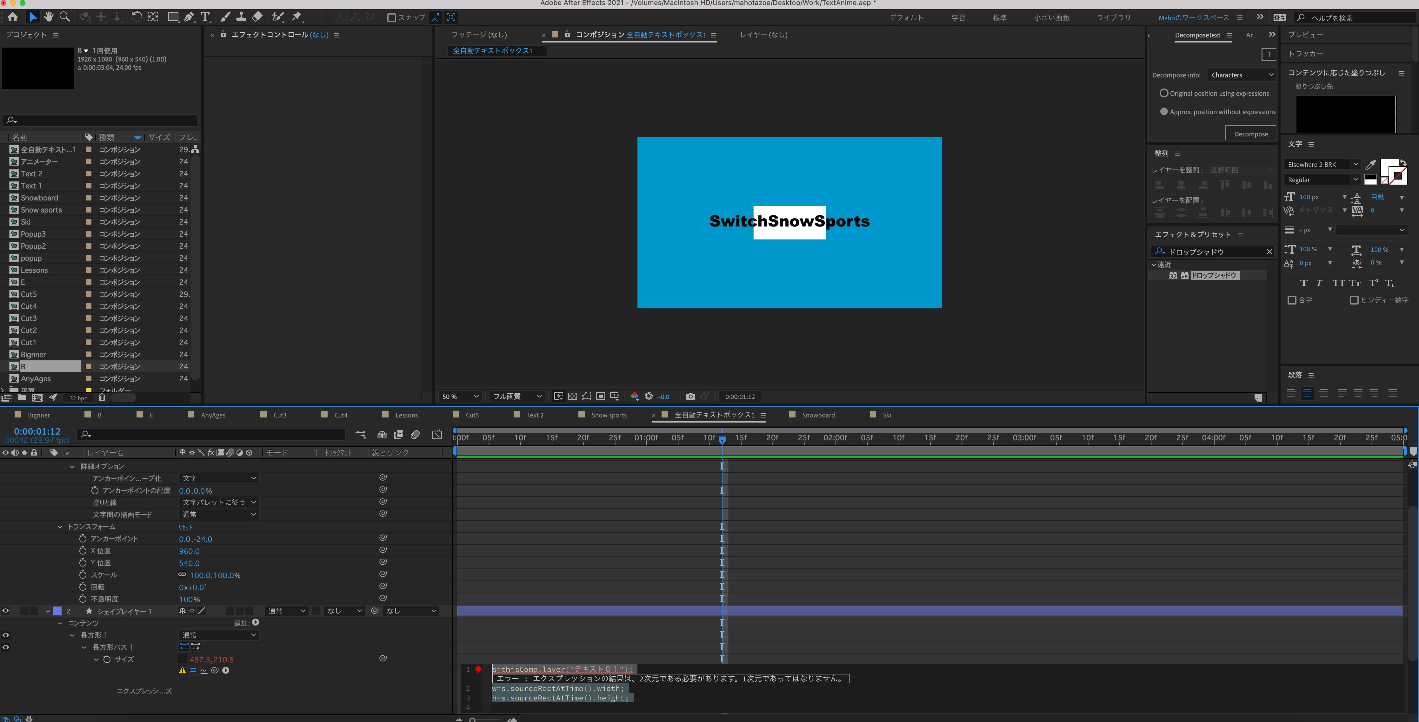Select the Eraser tool
The height and width of the screenshot is (722, 1419).
tap(257, 17)
